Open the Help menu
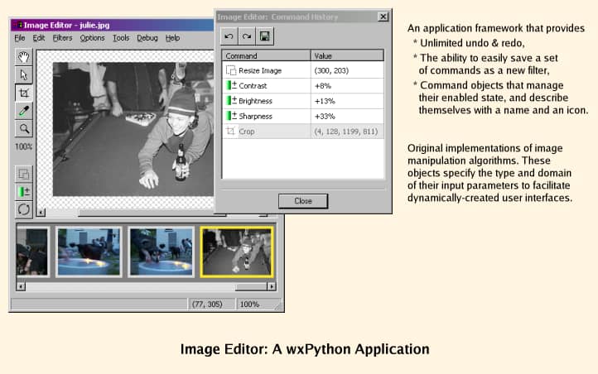This screenshot has width=598, height=374. tap(172, 38)
